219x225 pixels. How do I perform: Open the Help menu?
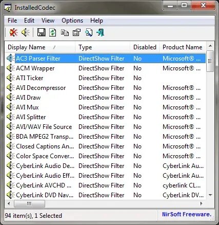point(96,21)
